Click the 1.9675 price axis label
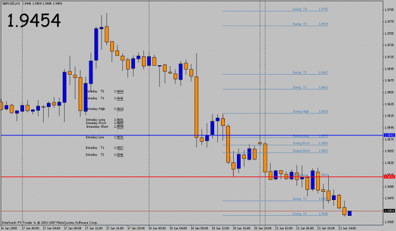The image size is (396, 231). point(389,80)
